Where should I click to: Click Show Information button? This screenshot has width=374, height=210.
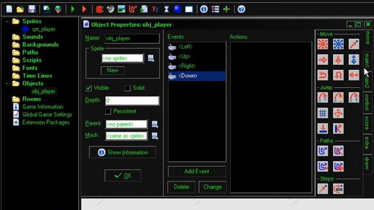(x=122, y=152)
